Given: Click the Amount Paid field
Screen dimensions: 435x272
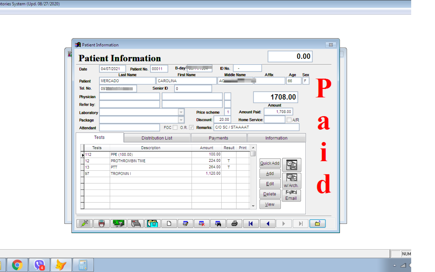Looking at the screenshot, I should (278, 112).
